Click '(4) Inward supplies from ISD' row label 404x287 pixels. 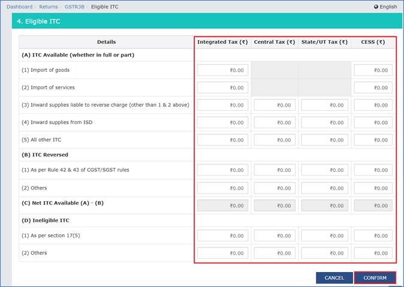[x=57, y=122]
